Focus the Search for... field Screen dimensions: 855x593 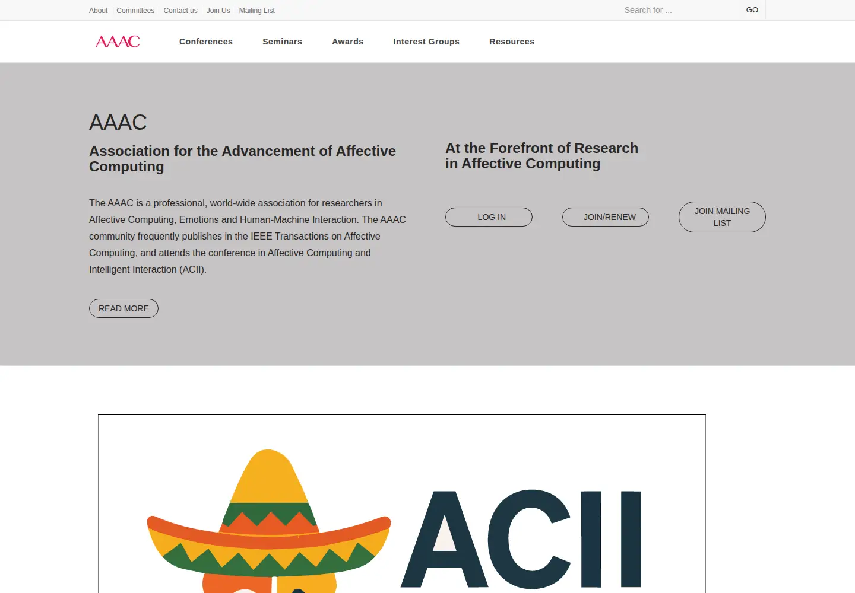tap(678, 10)
